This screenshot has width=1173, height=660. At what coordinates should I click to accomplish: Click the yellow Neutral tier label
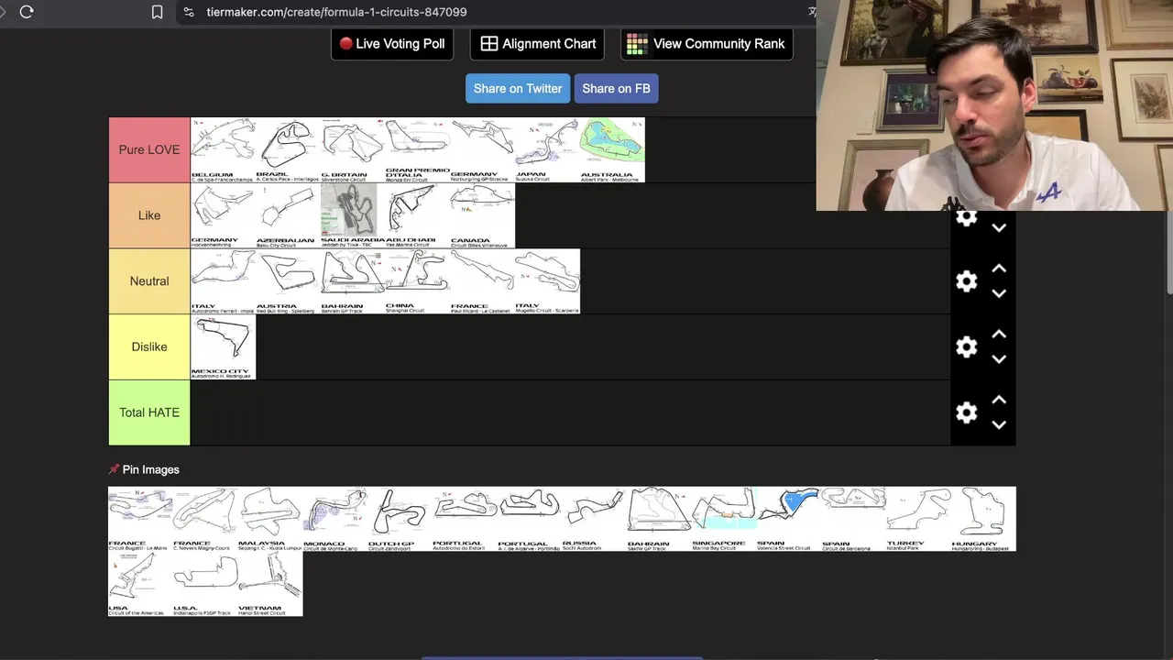[x=149, y=281]
